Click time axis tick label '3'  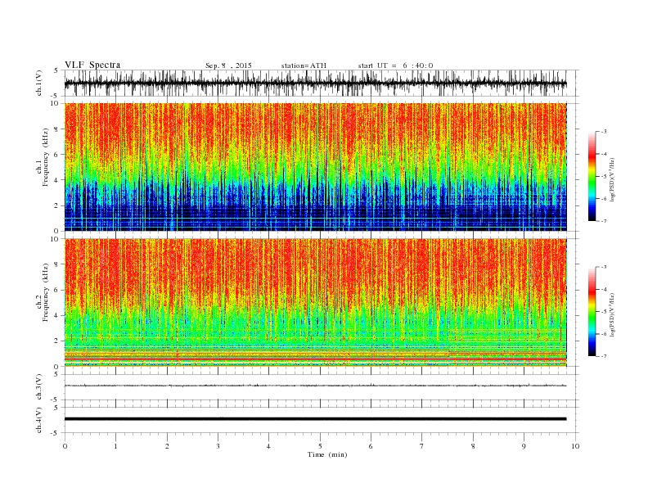[218, 446]
